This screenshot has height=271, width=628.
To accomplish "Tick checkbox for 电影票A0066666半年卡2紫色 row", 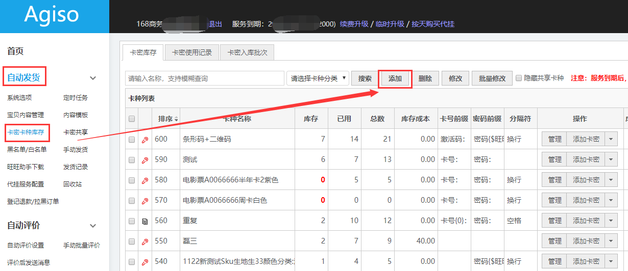I will click(132, 180).
